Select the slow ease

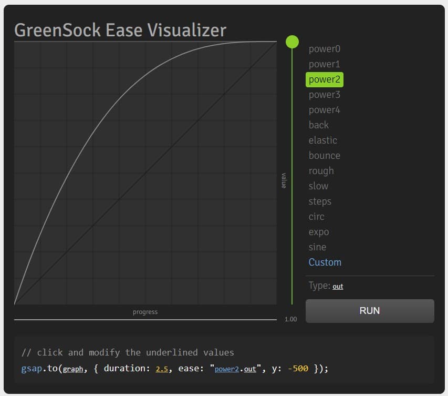click(x=318, y=186)
